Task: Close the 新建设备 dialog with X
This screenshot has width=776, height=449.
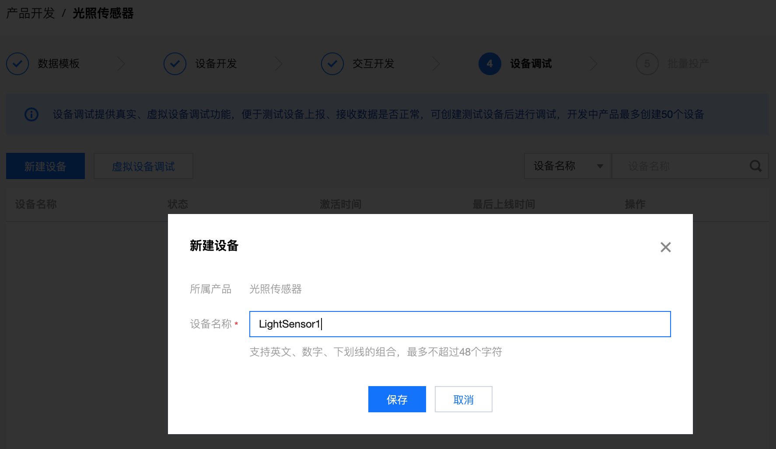Action: click(x=665, y=247)
